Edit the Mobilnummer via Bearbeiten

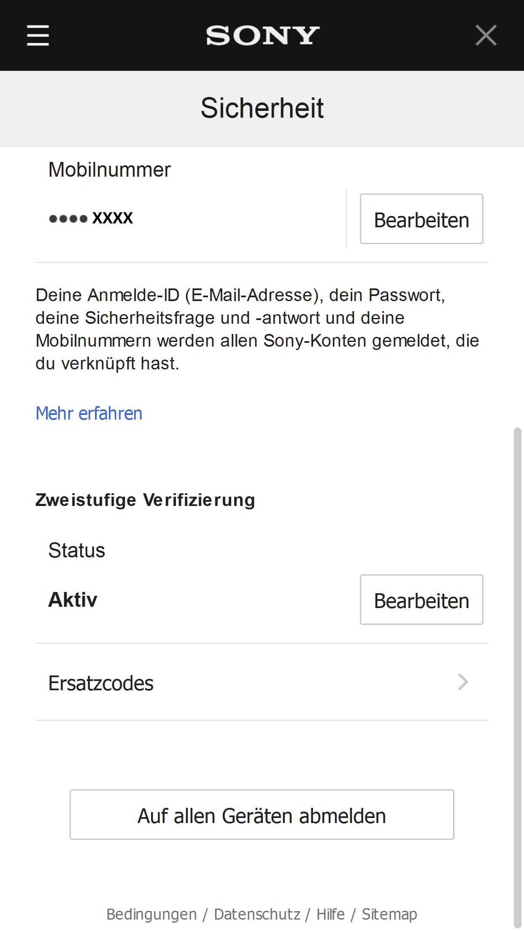coord(421,219)
